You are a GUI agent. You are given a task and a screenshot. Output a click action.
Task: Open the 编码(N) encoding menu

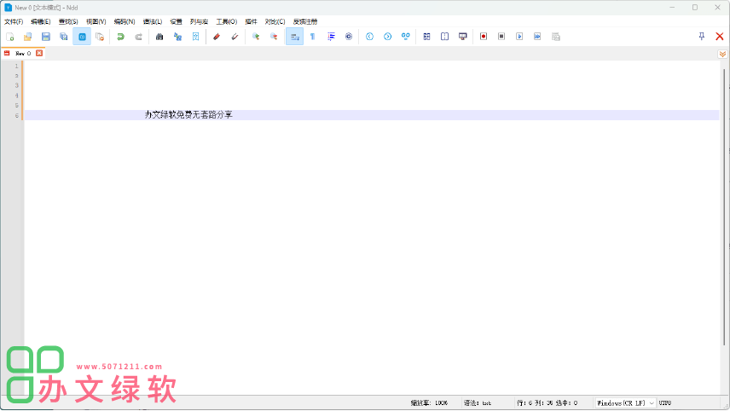[125, 21]
